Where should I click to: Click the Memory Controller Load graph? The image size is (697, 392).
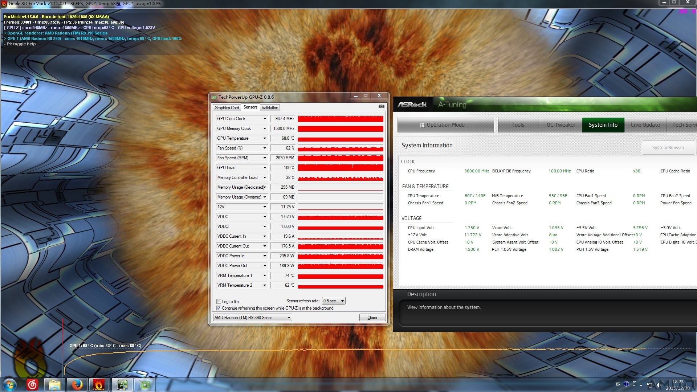(341, 177)
